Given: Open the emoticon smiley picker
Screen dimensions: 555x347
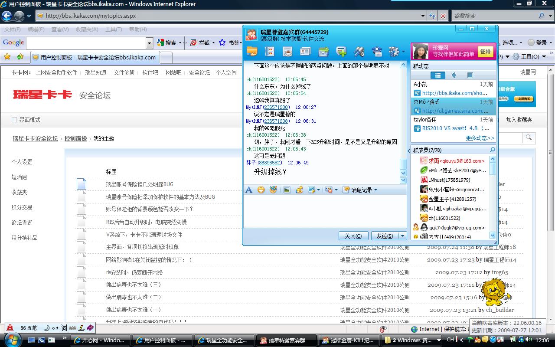Looking at the screenshot, I should pyautogui.click(x=261, y=190).
